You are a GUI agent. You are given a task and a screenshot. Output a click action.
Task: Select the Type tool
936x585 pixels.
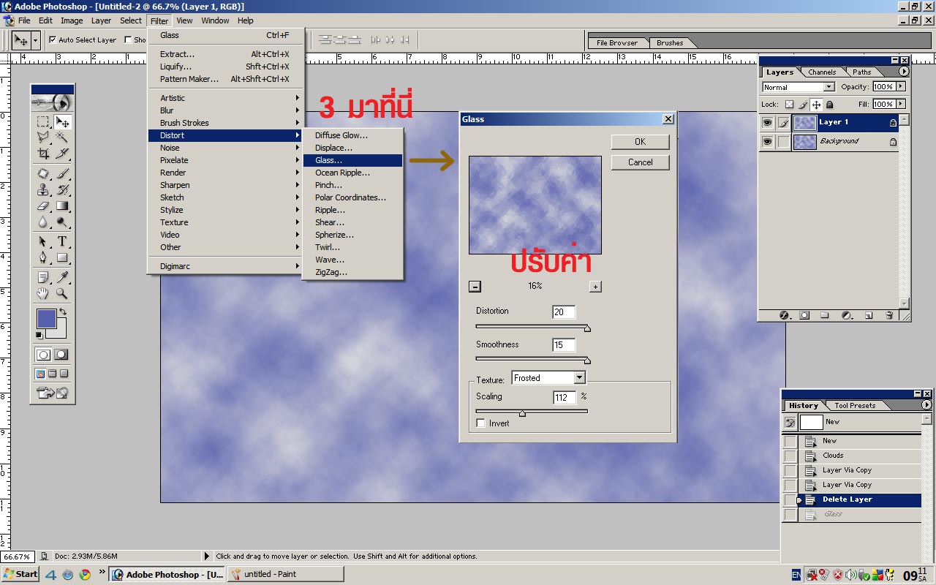coord(62,241)
